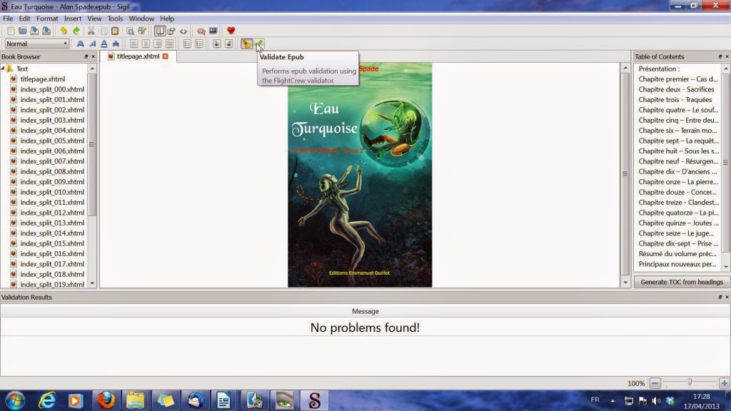Screen dimensions: 731x411
Task: Toggle Book View mode
Action: point(160,31)
